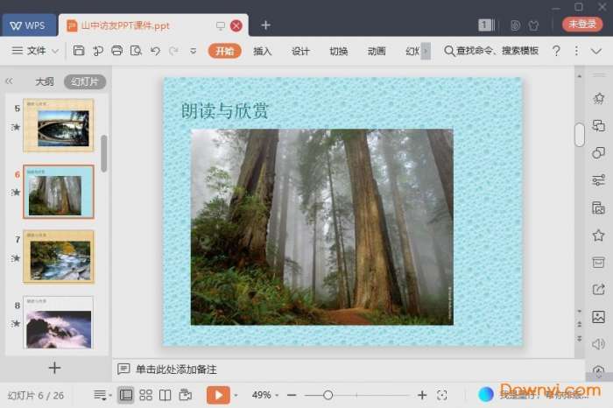Open the 动画 ribbon tab
Image resolution: width=613 pixels, height=408 pixels.
[377, 51]
